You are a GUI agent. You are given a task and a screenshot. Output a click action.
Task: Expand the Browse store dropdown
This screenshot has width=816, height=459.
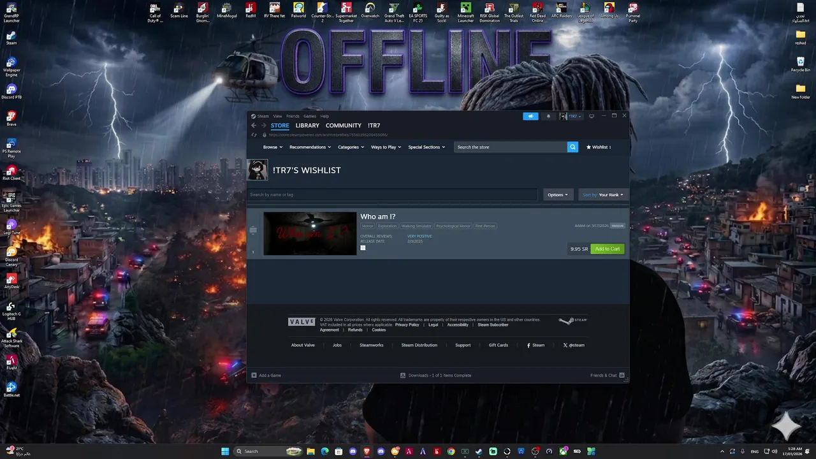[x=273, y=147]
